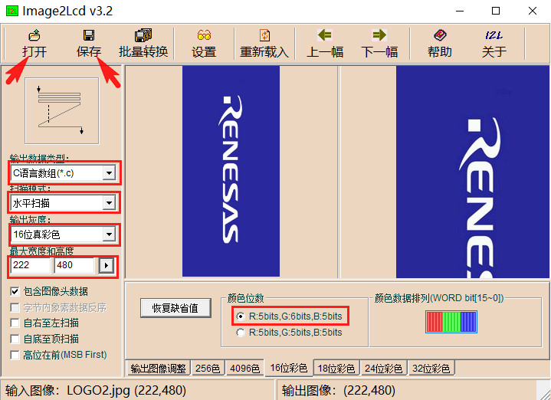Click the output image preview on the right
Image resolution: width=551 pixels, height=400 pixels.
pyautogui.click(x=473, y=172)
